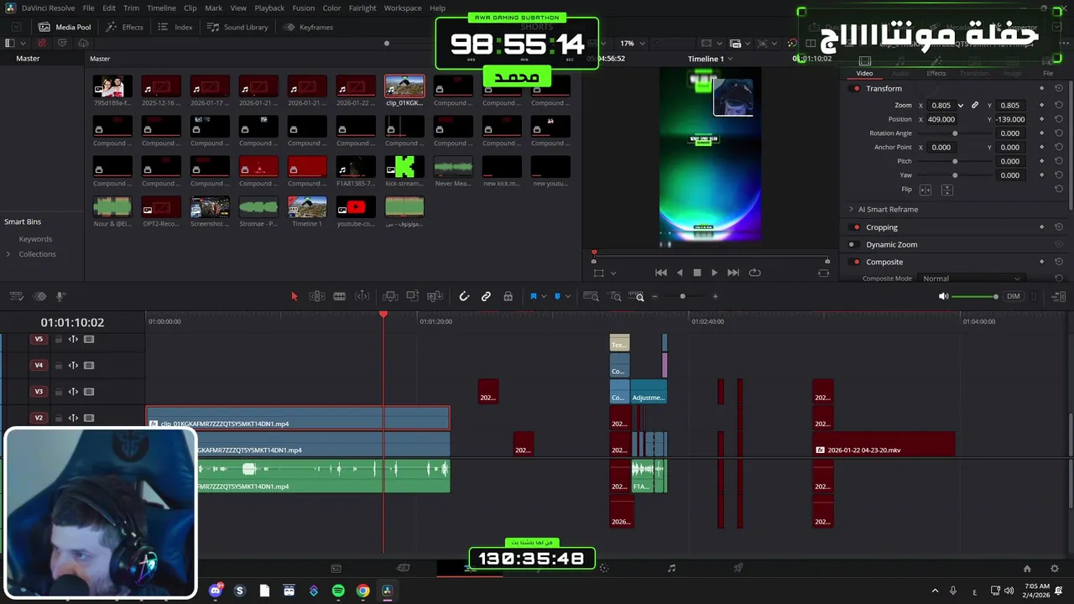Open Spotify from the taskbar

[x=338, y=591]
